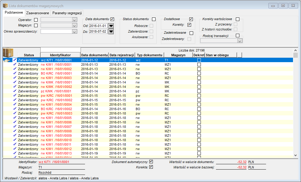This screenshot has height=182, width=301.
Task: Sort by the Identyfikator column header
Action: [x=60, y=55]
